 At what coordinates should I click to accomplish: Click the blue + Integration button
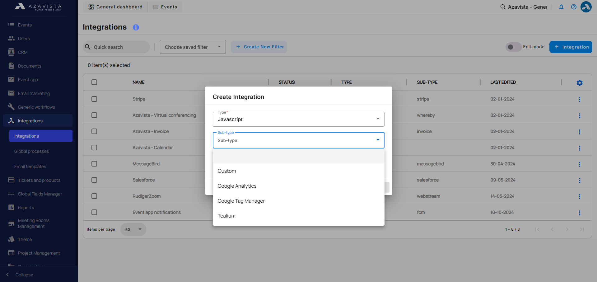point(571,47)
